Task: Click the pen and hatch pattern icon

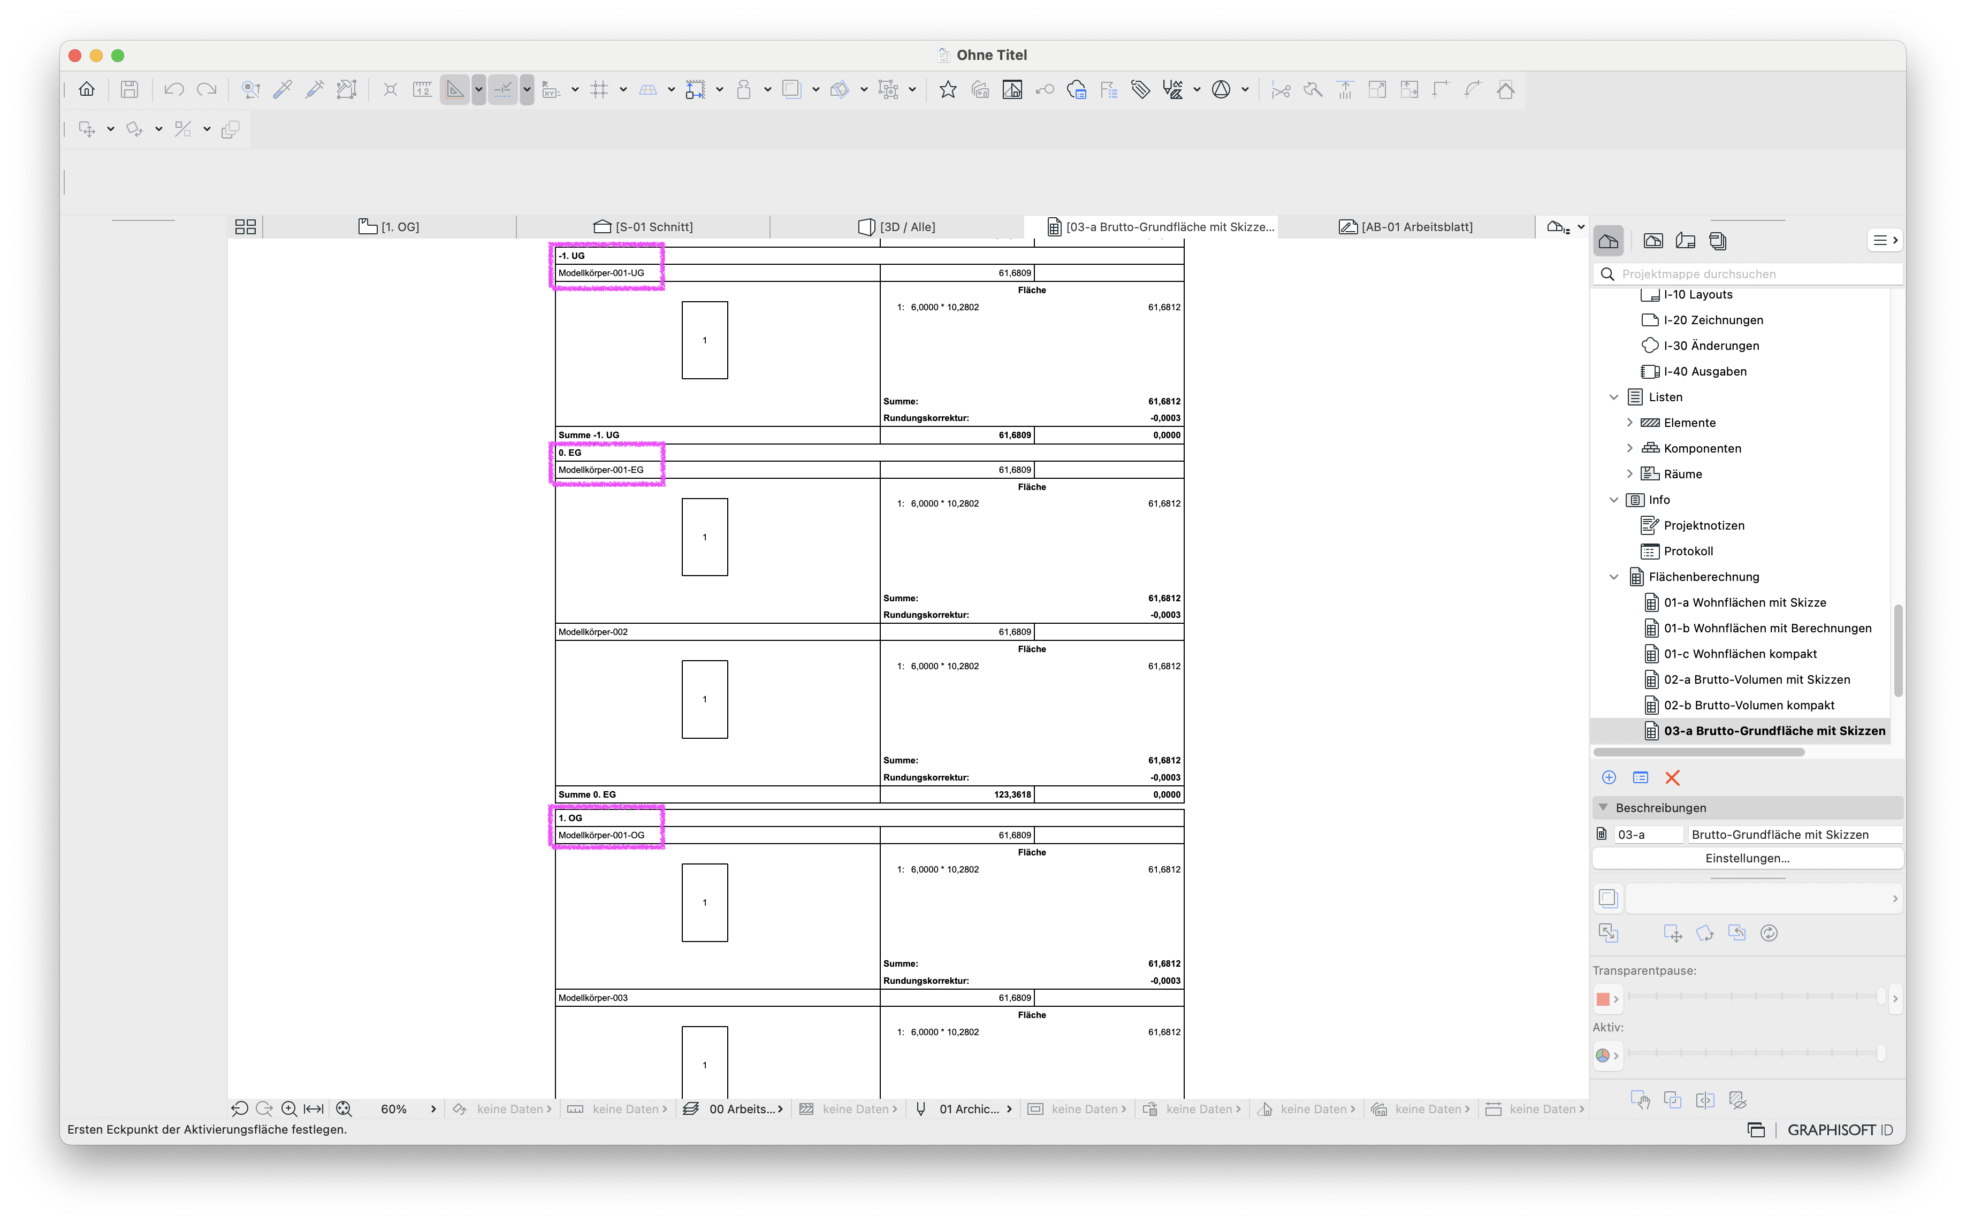Action: 1172,89
